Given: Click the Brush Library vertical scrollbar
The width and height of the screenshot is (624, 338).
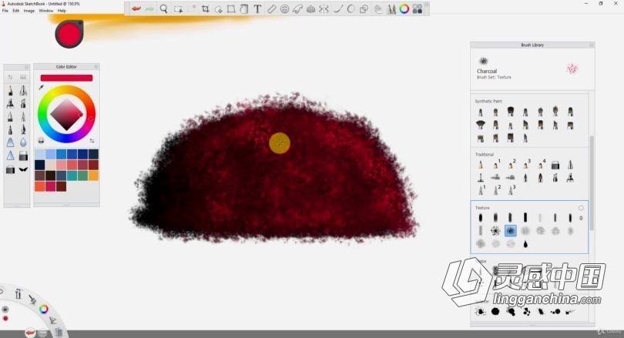Looking at the screenshot, I should point(592,182).
